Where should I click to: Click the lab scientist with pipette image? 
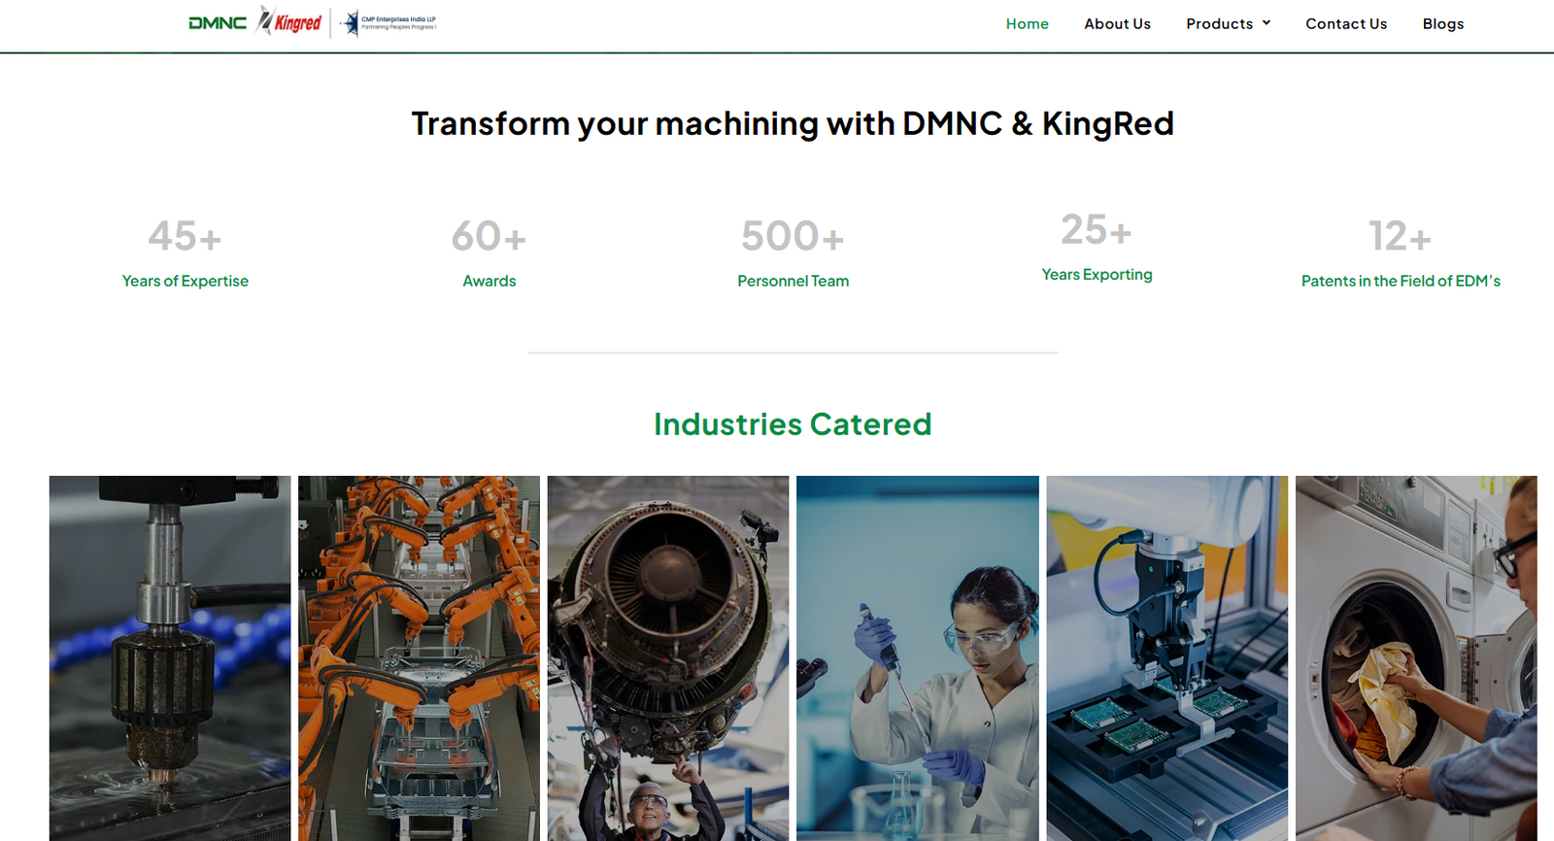point(917,657)
